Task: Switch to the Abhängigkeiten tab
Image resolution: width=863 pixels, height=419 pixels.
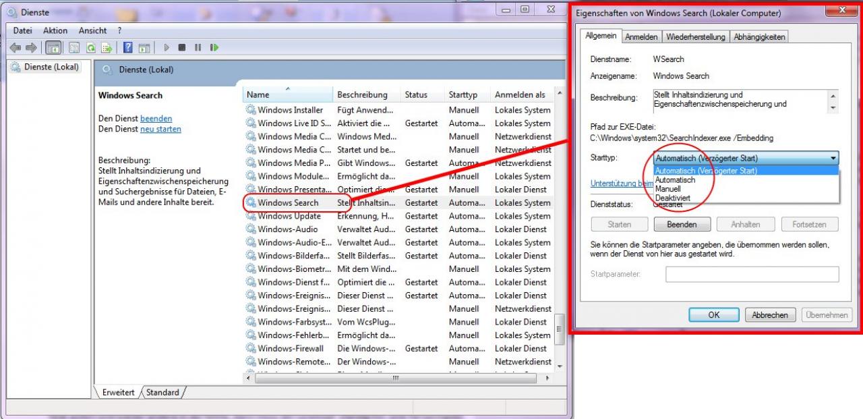Action: pyautogui.click(x=759, y=37)
